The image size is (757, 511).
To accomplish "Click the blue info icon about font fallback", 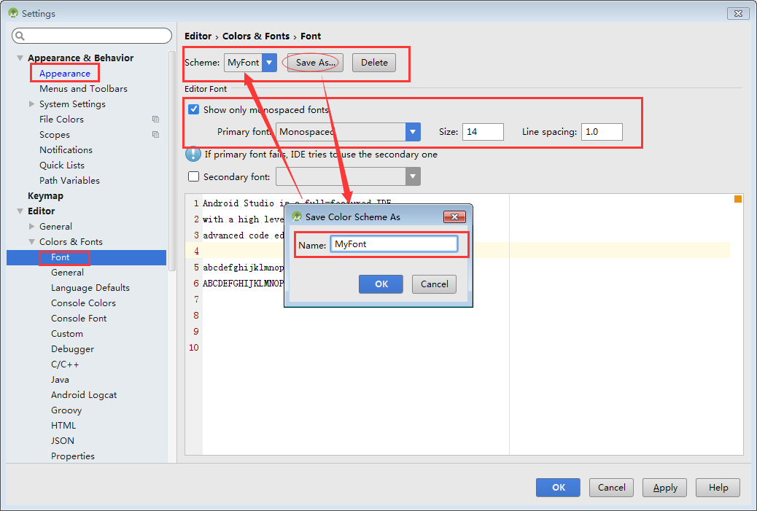I will 192,154.
